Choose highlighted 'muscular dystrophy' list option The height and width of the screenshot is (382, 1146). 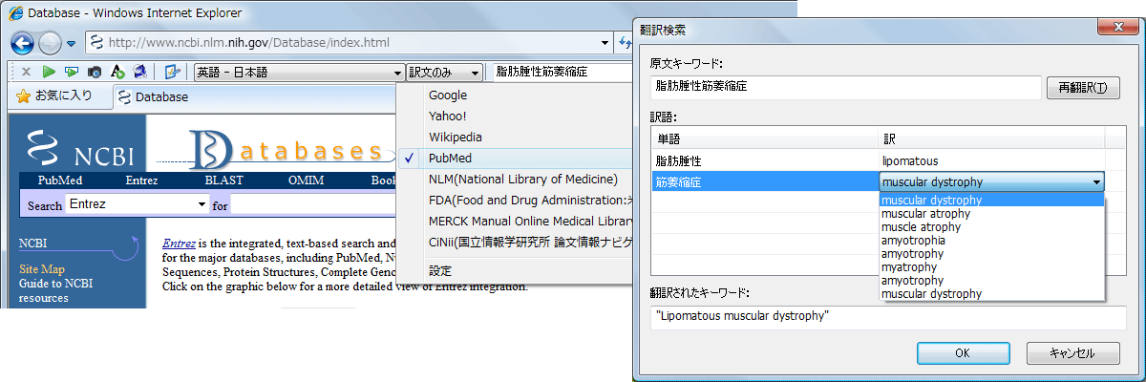(991, 201)
